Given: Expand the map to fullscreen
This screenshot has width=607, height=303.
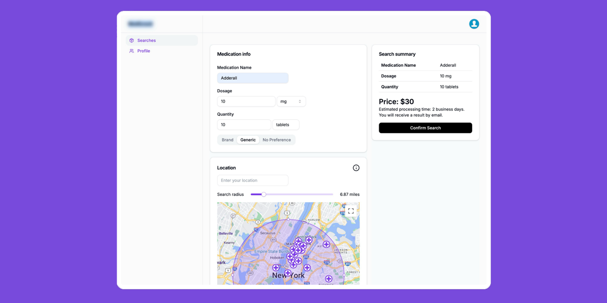Looking at the screenshot, I should 351,211.
